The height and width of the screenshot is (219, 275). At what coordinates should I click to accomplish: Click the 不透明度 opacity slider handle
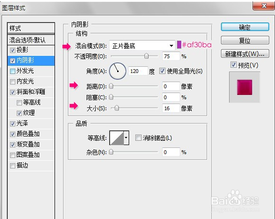pos(146,56)
